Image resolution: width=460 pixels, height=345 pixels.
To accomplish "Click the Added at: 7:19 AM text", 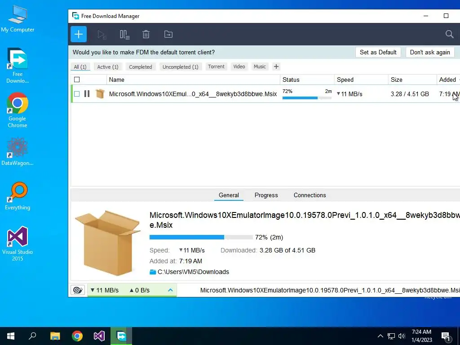I will 176,261.
